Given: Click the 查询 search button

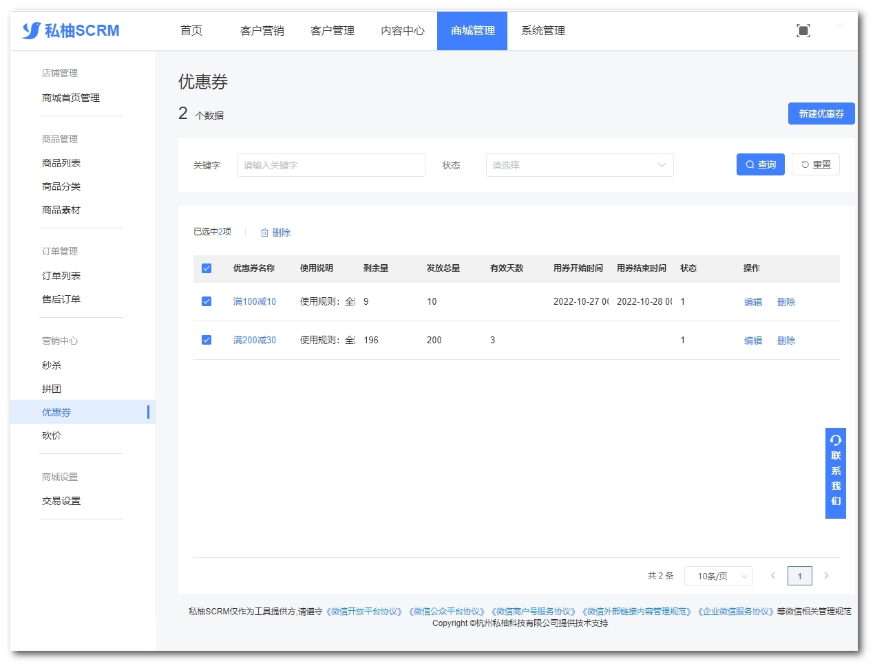Looking at the screenshot, I should [x=760, y=164].
